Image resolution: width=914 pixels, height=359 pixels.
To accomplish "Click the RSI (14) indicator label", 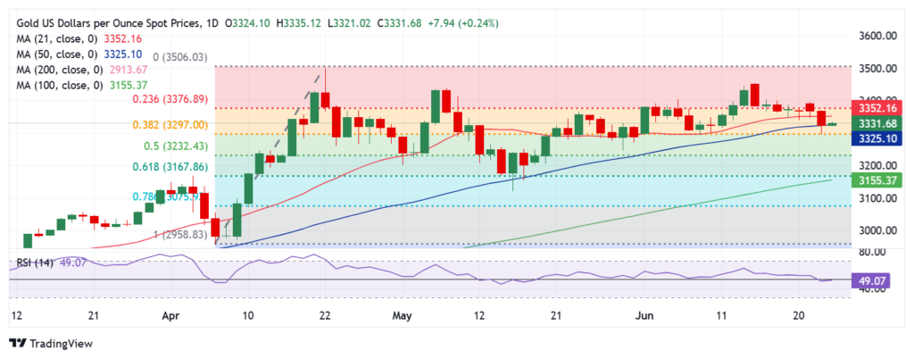I will tap(36, 263).
